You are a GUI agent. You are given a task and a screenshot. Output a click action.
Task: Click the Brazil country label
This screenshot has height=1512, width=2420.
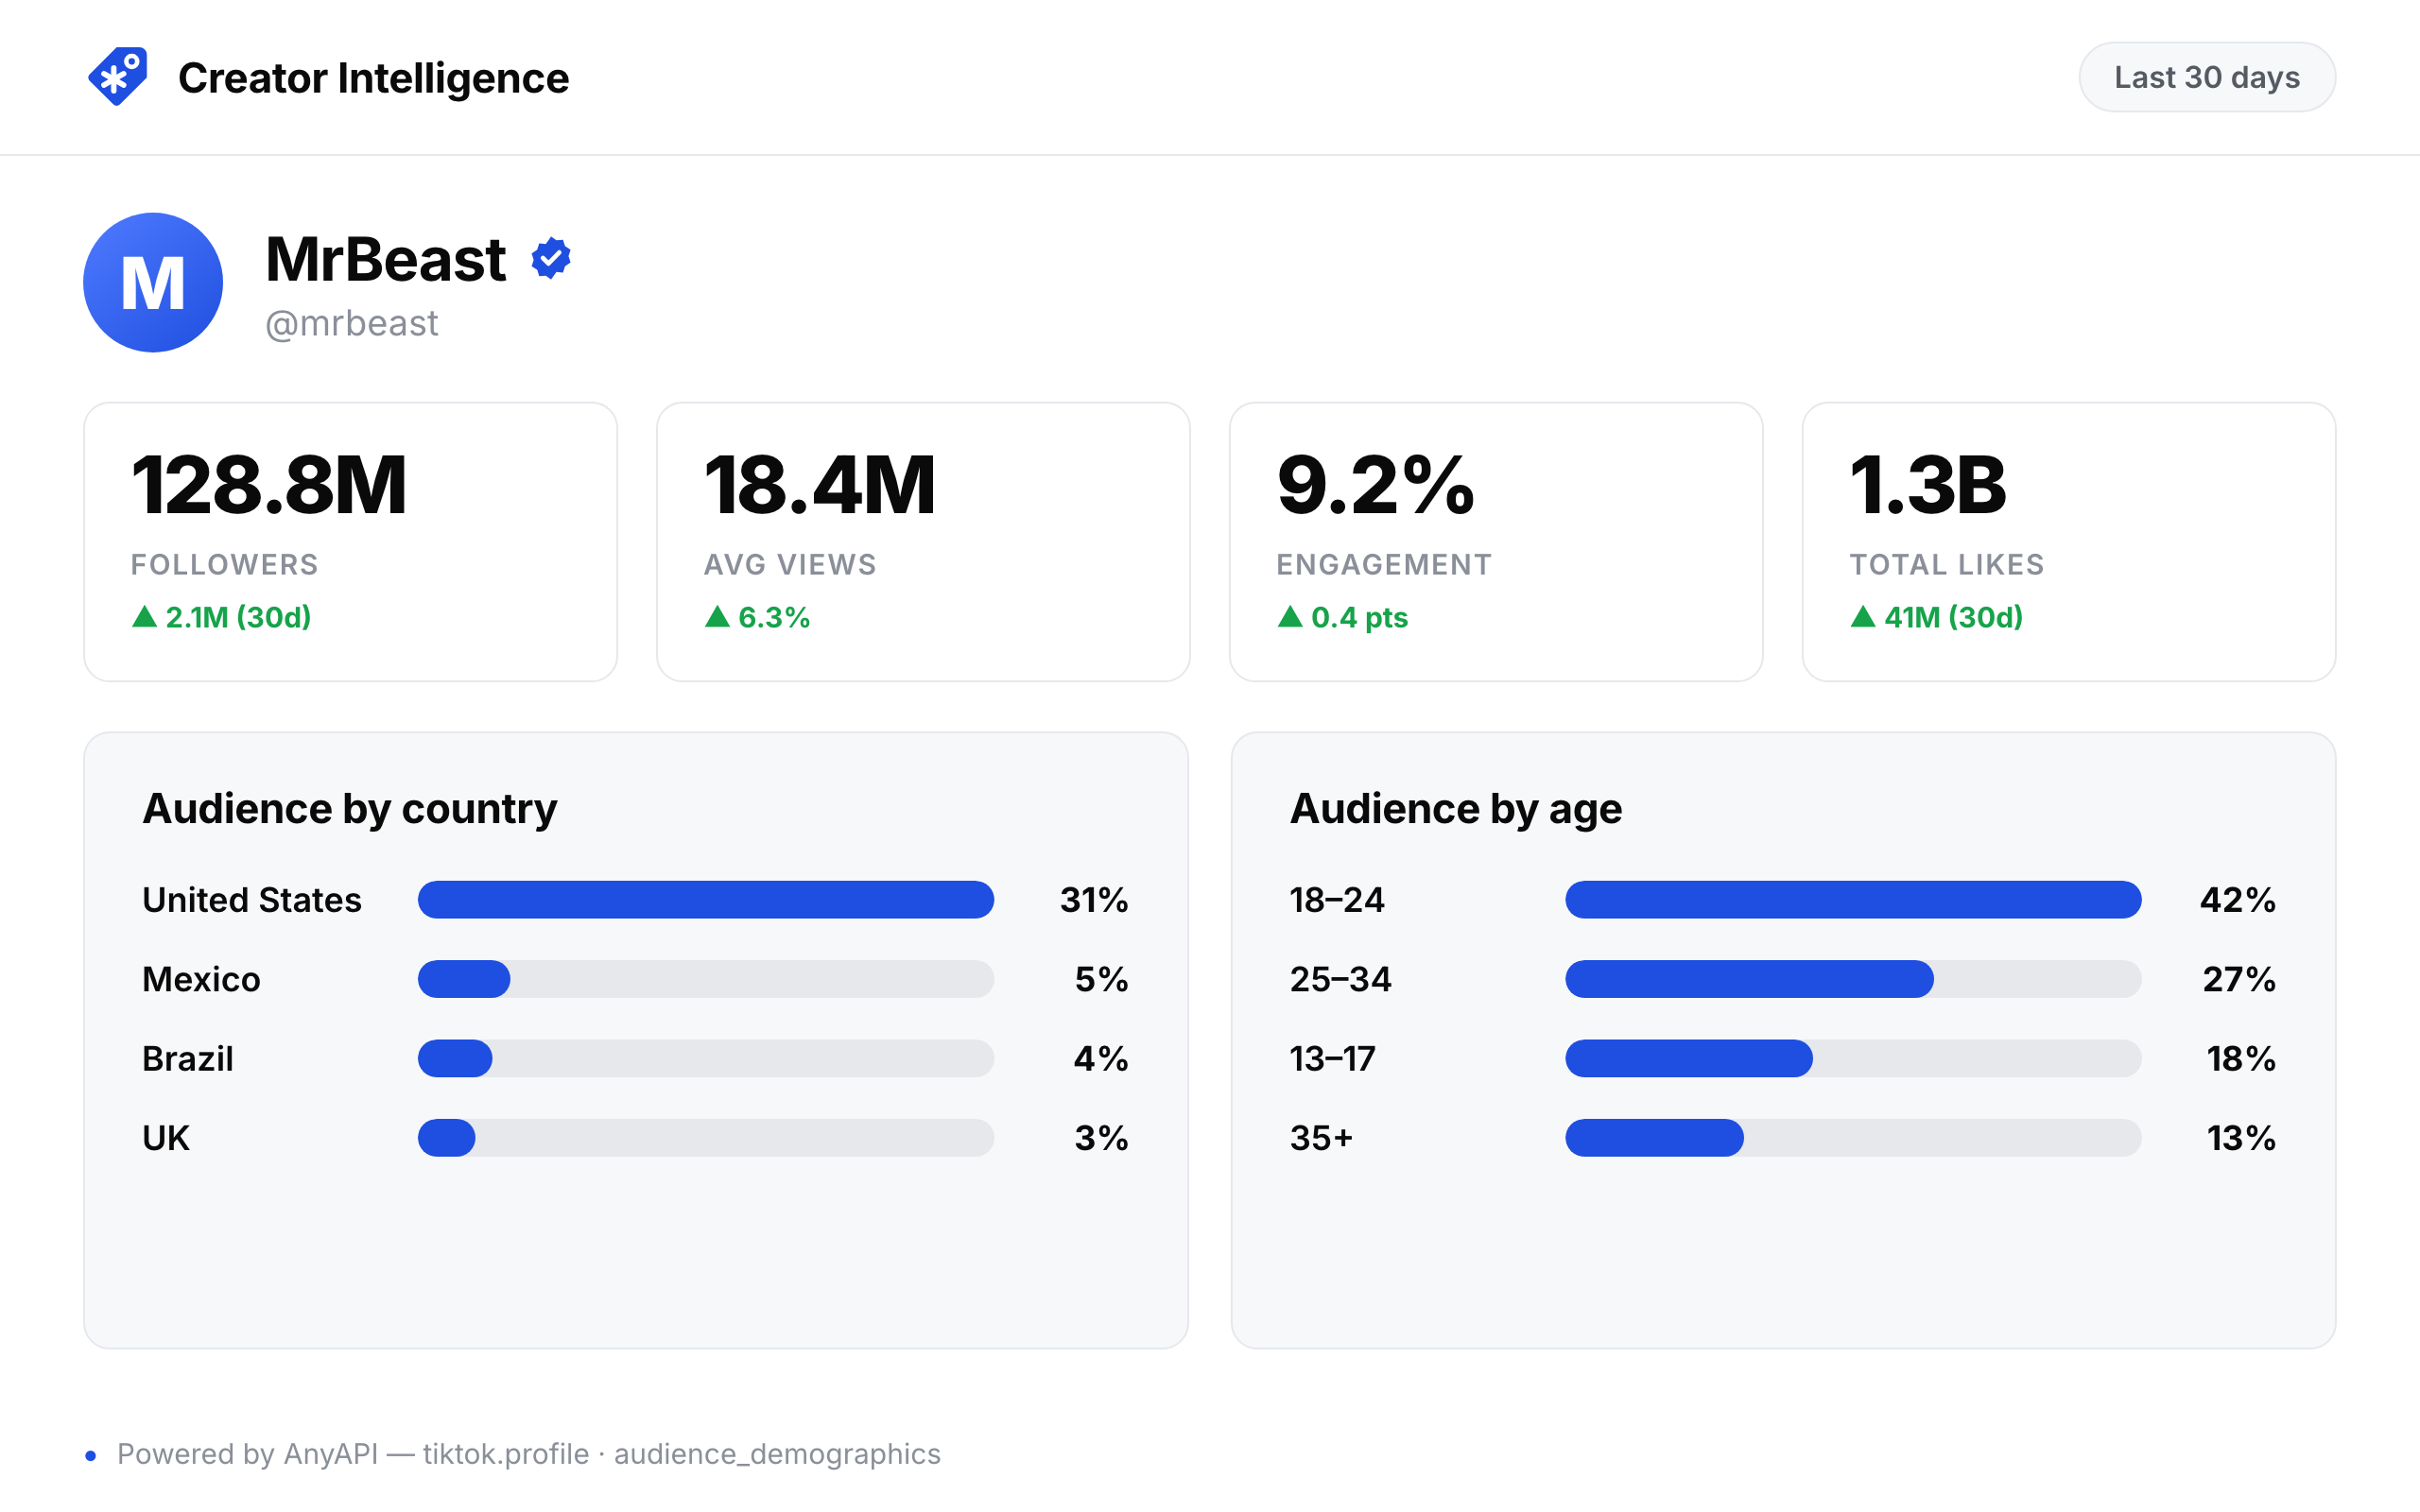pyautogui.click(x=188, y=1058)
